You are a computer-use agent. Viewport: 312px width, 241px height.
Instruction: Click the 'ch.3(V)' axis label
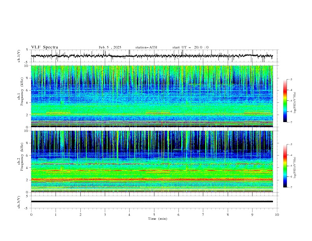[x=19, y=202]
